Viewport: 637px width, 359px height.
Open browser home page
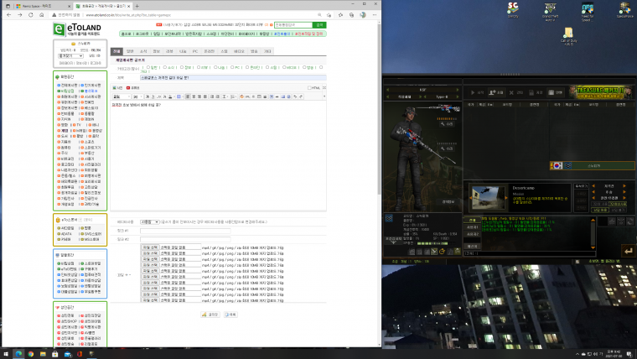[x=41, y=15]
